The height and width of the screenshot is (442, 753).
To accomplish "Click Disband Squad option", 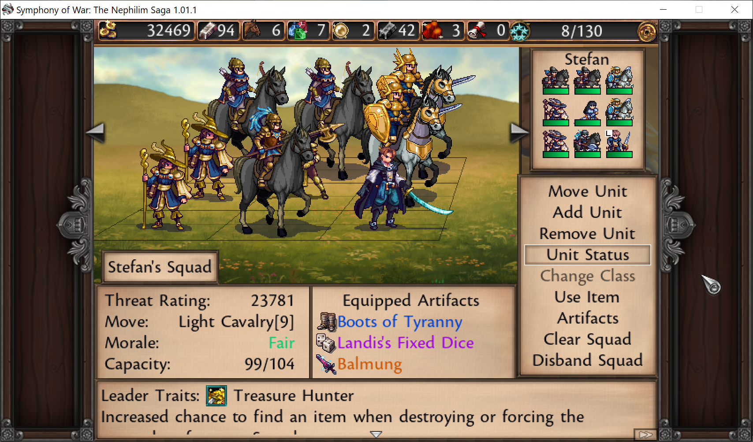I will tap(588, 361).
